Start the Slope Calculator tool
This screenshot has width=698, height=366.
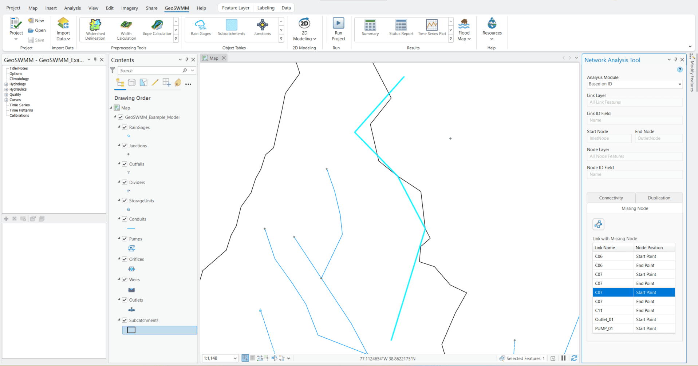(x=157, y=29)
